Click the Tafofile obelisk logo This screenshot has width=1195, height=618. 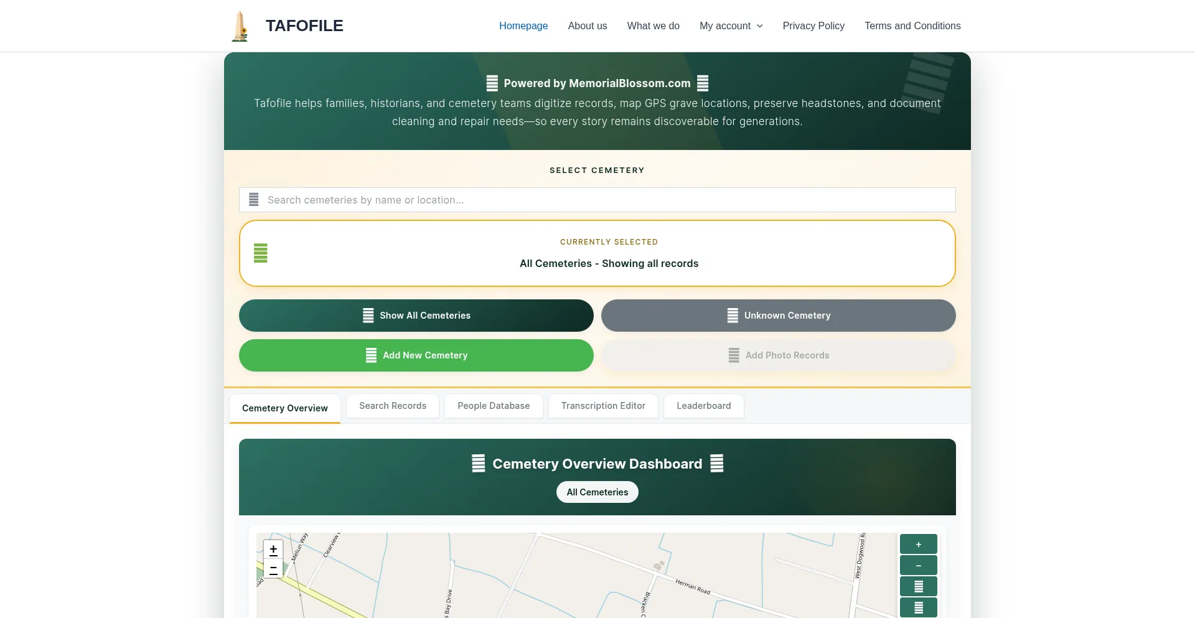240,26
